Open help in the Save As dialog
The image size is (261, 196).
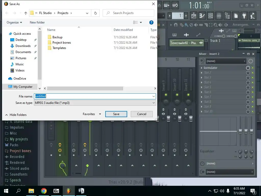point(151,22)
